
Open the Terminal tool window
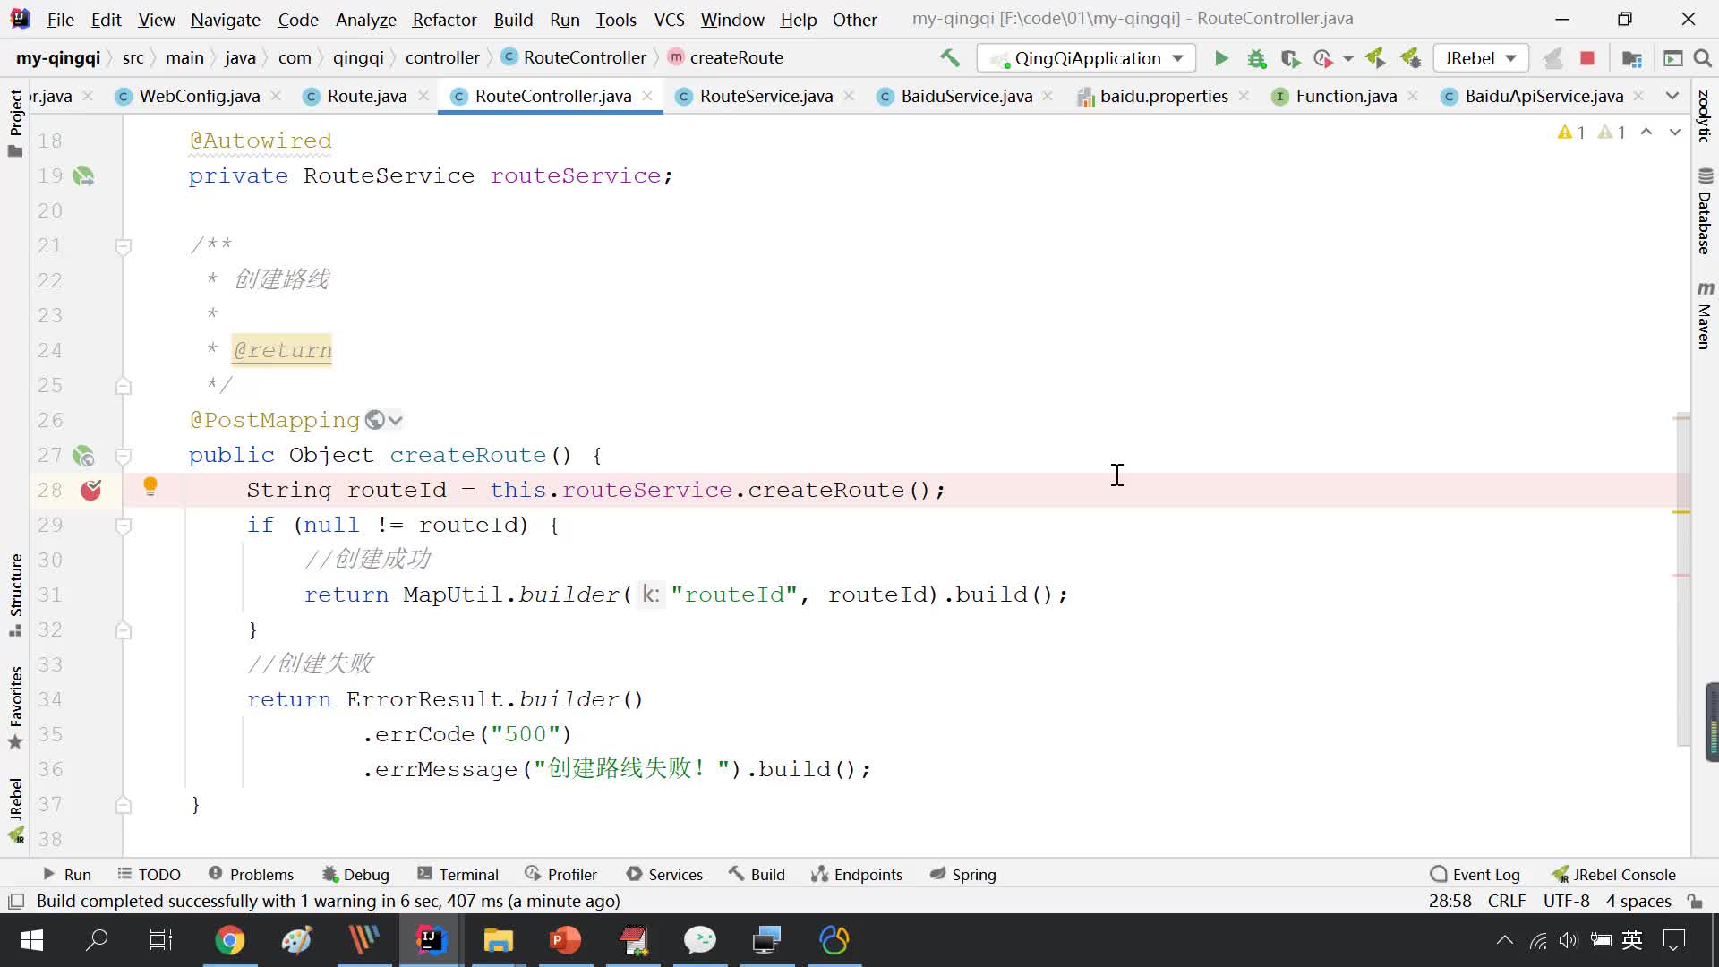[458, 875]
